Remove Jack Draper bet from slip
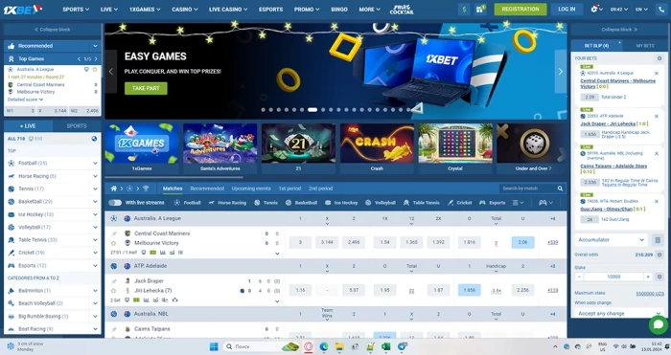Image resolution: width=671 pixels, height=355 pixels. (657, 116)
